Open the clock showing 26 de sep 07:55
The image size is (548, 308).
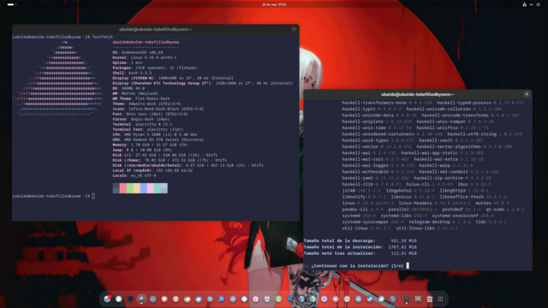coord(274,4)
